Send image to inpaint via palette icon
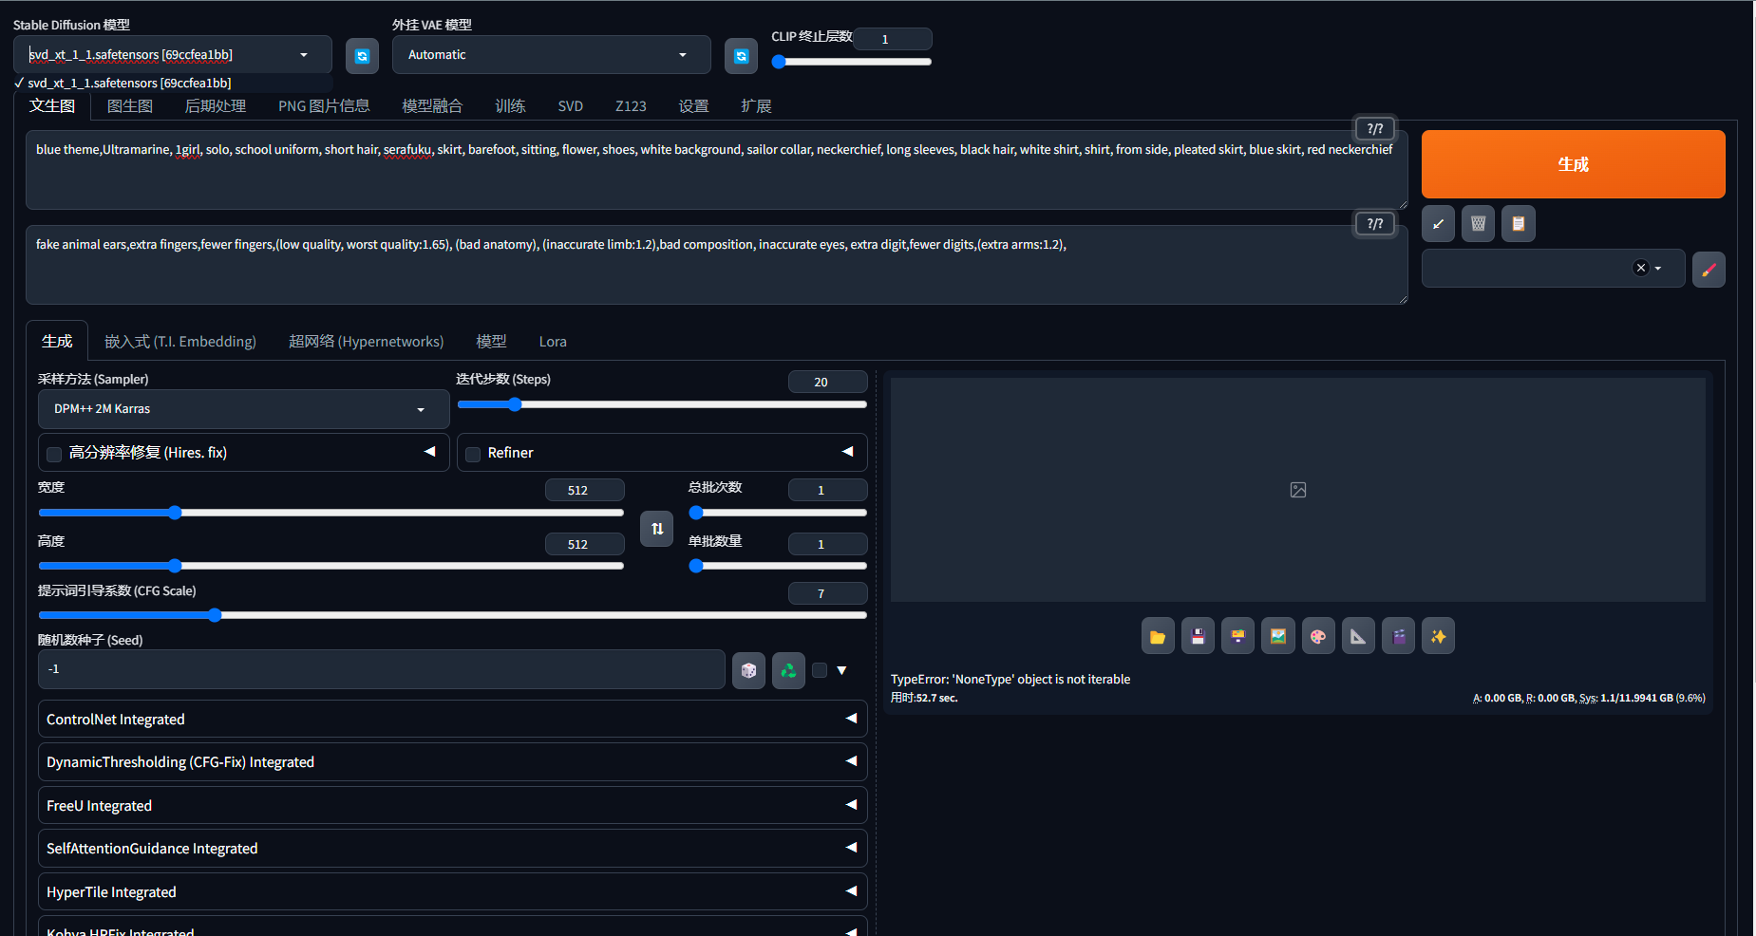The height and width of the screenshot is (936, 1756). pos(1318,636)
